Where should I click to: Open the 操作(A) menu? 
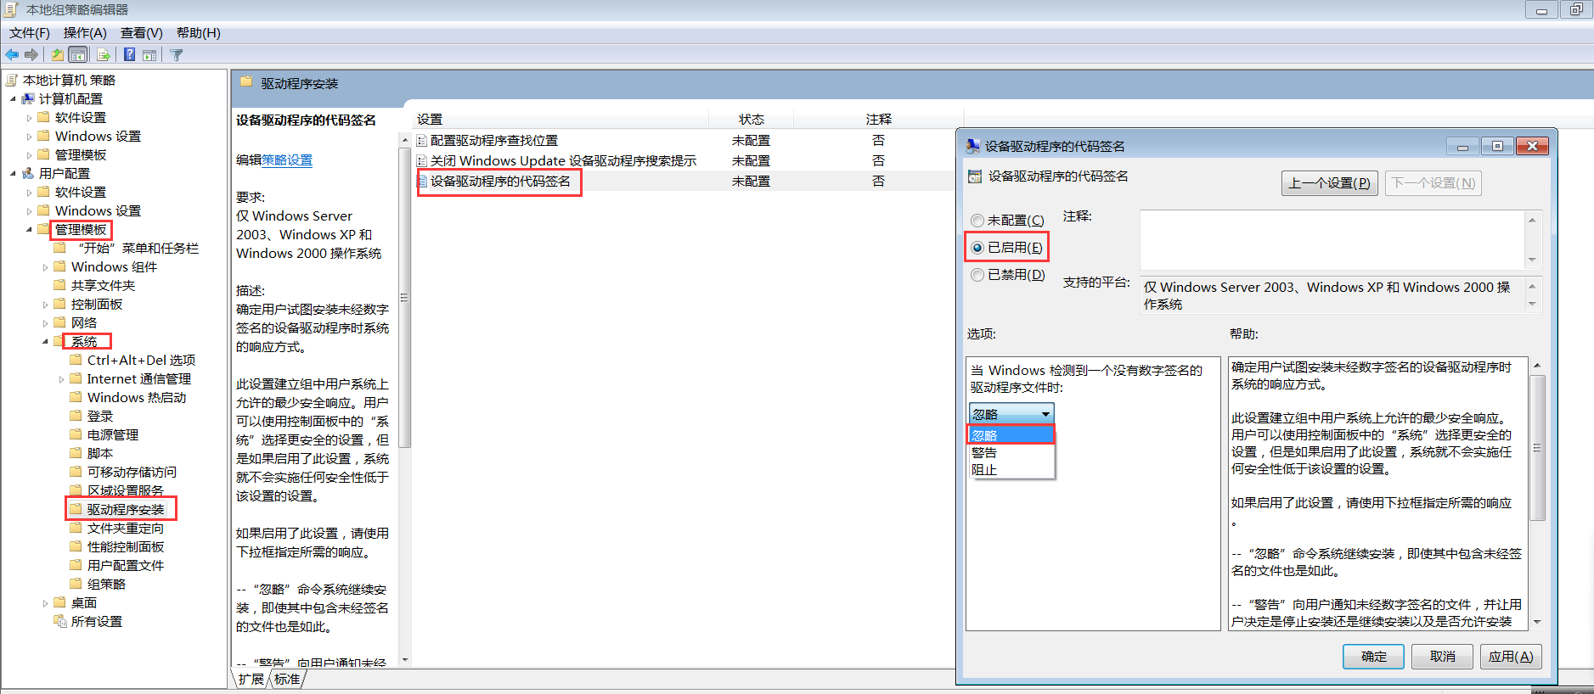85,33
